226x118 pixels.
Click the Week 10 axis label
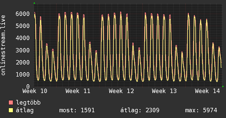tap(35, 91)
